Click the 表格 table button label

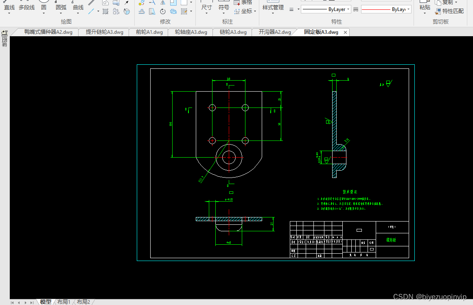[246, 2]
